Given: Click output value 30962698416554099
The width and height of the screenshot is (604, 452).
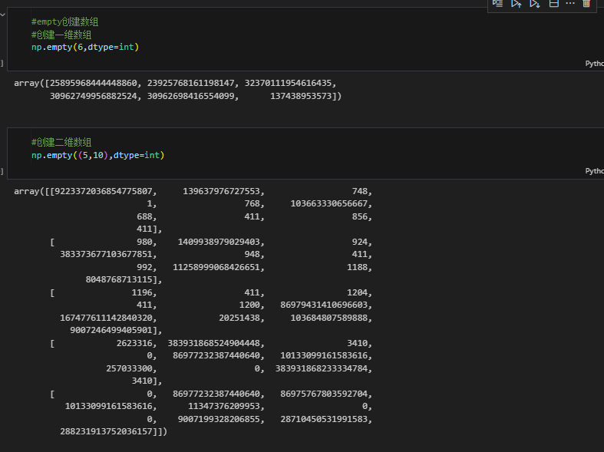Looking at the screenshot, I should click(x=190, y=96).
